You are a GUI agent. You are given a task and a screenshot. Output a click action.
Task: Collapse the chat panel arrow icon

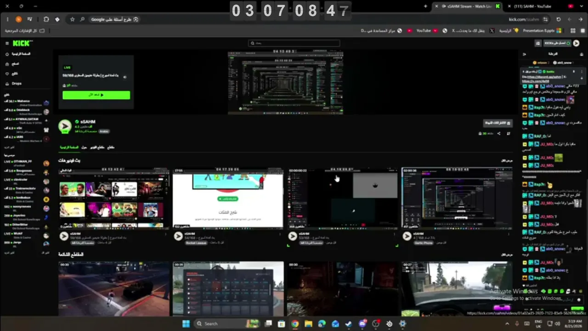[x=525, y=54]
